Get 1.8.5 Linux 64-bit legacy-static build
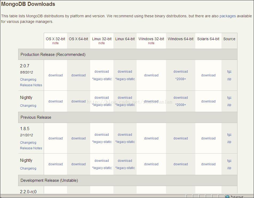Screen dimensions: 254x198 click(125, 142)
